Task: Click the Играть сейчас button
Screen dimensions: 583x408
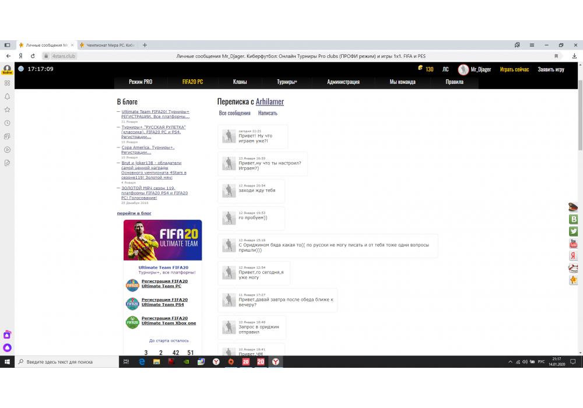Action: point(514,69)
